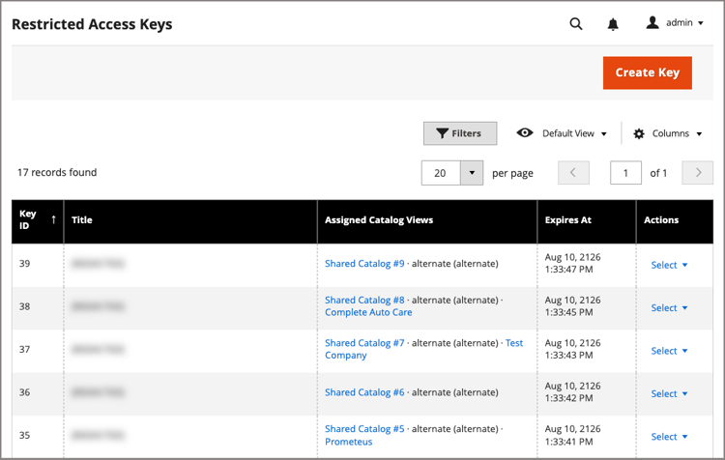
Task: Click the Columns gear icon
Action: (x=639, y=134)
